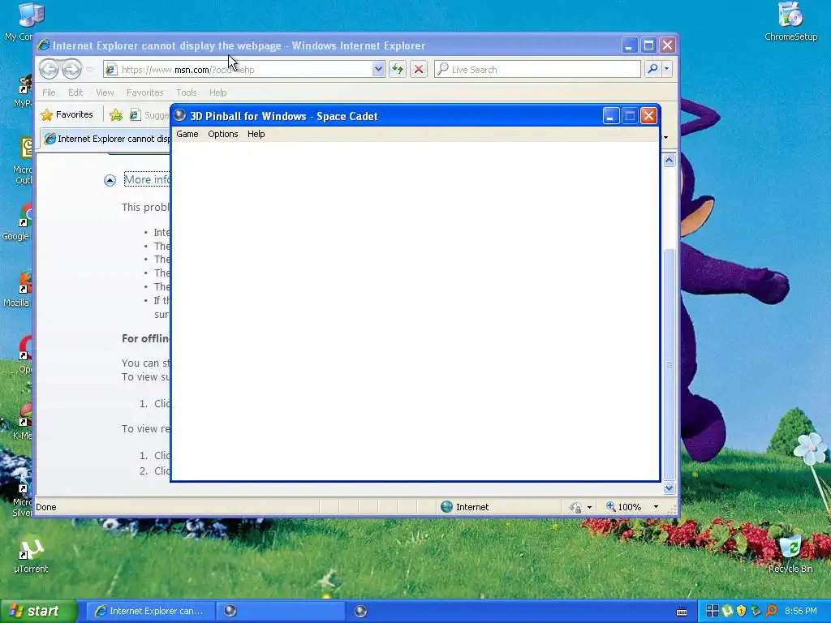Click the 'Done' status bar text
The height and width of the screenshot is (623, 831).
46,507
